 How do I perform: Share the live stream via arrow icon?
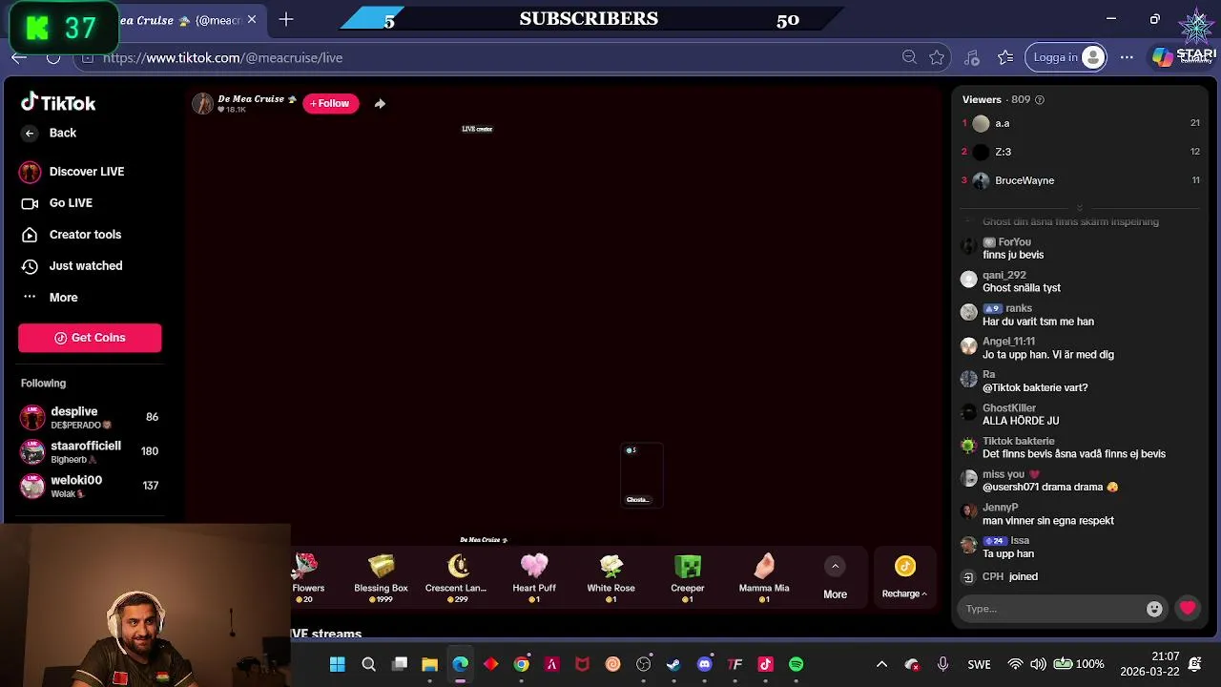click(x=380, y=104)
